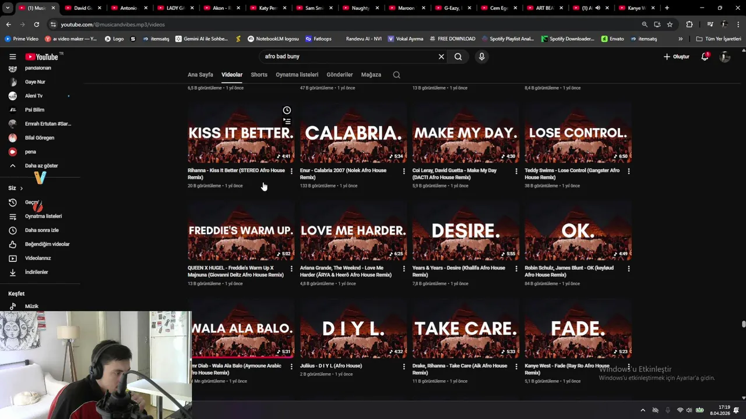Image resolution: width=746 pixels, height=419 pixels.
Task: Add Kiss It Better video to queue
Action: click(x=287, y=122)
